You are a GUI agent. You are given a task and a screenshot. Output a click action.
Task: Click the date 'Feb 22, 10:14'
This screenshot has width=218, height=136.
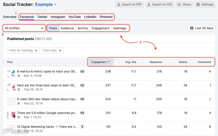tap(33, 103)
